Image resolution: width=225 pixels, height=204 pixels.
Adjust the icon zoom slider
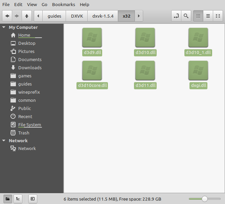(x=204, y=199)
